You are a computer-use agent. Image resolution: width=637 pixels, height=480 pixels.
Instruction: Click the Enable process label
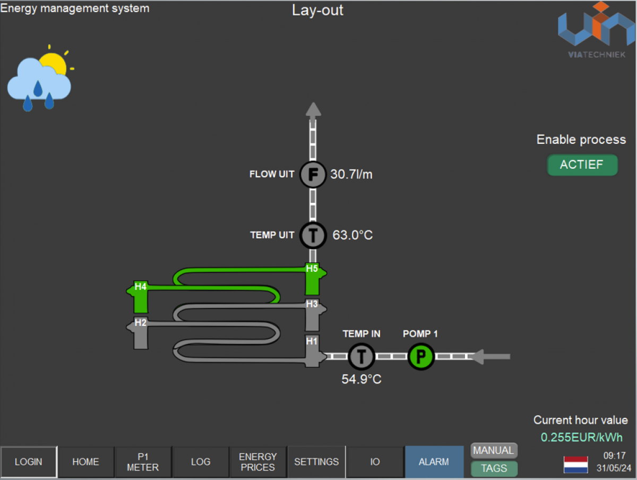point(581,140)
